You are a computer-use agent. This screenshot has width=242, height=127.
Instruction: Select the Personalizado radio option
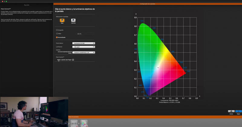(57, 37)
